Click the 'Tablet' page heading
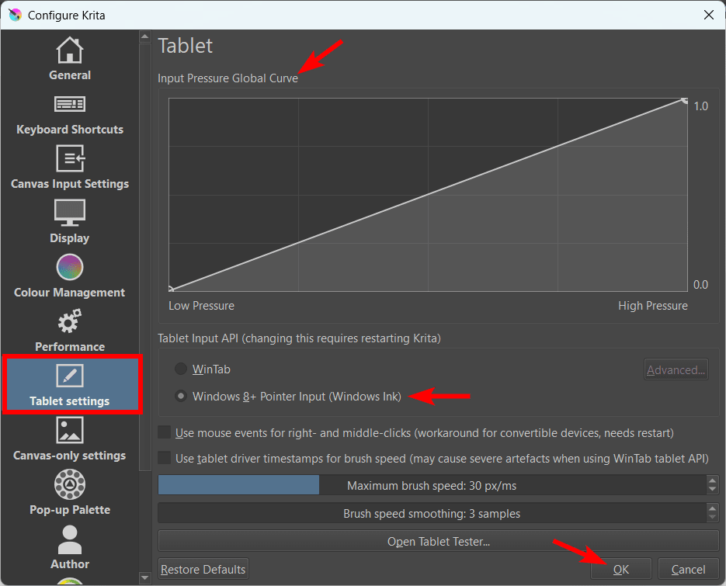Image resolution: width=726 pixels, height=586 pixels. tap(186, 46)
